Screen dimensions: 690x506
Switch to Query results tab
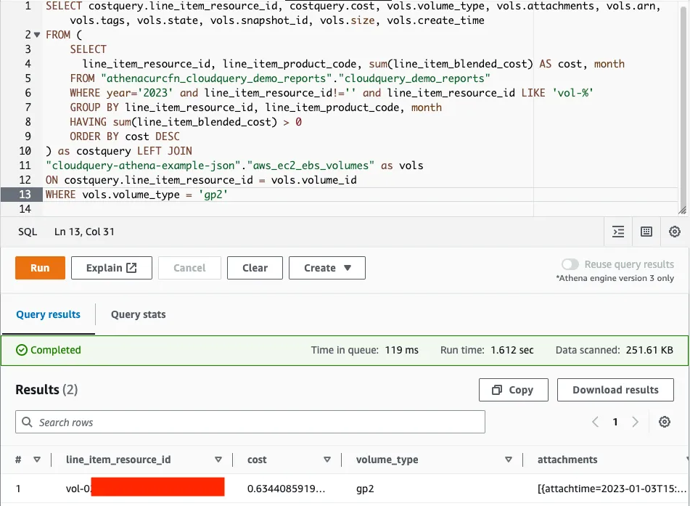pyautogui.click(x=49, y=314)
